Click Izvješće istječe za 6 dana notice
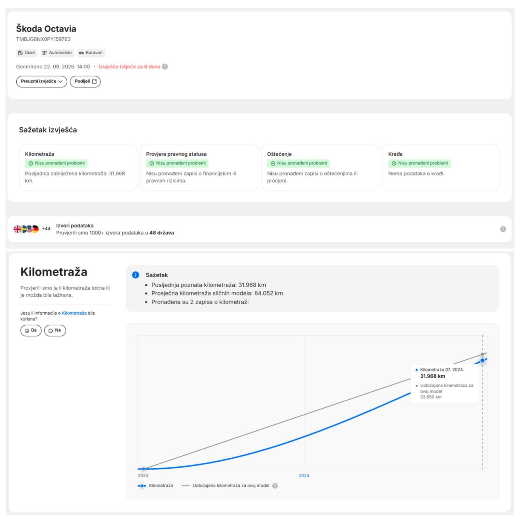Screen dimensions: 520x520 tap(129, 67)
